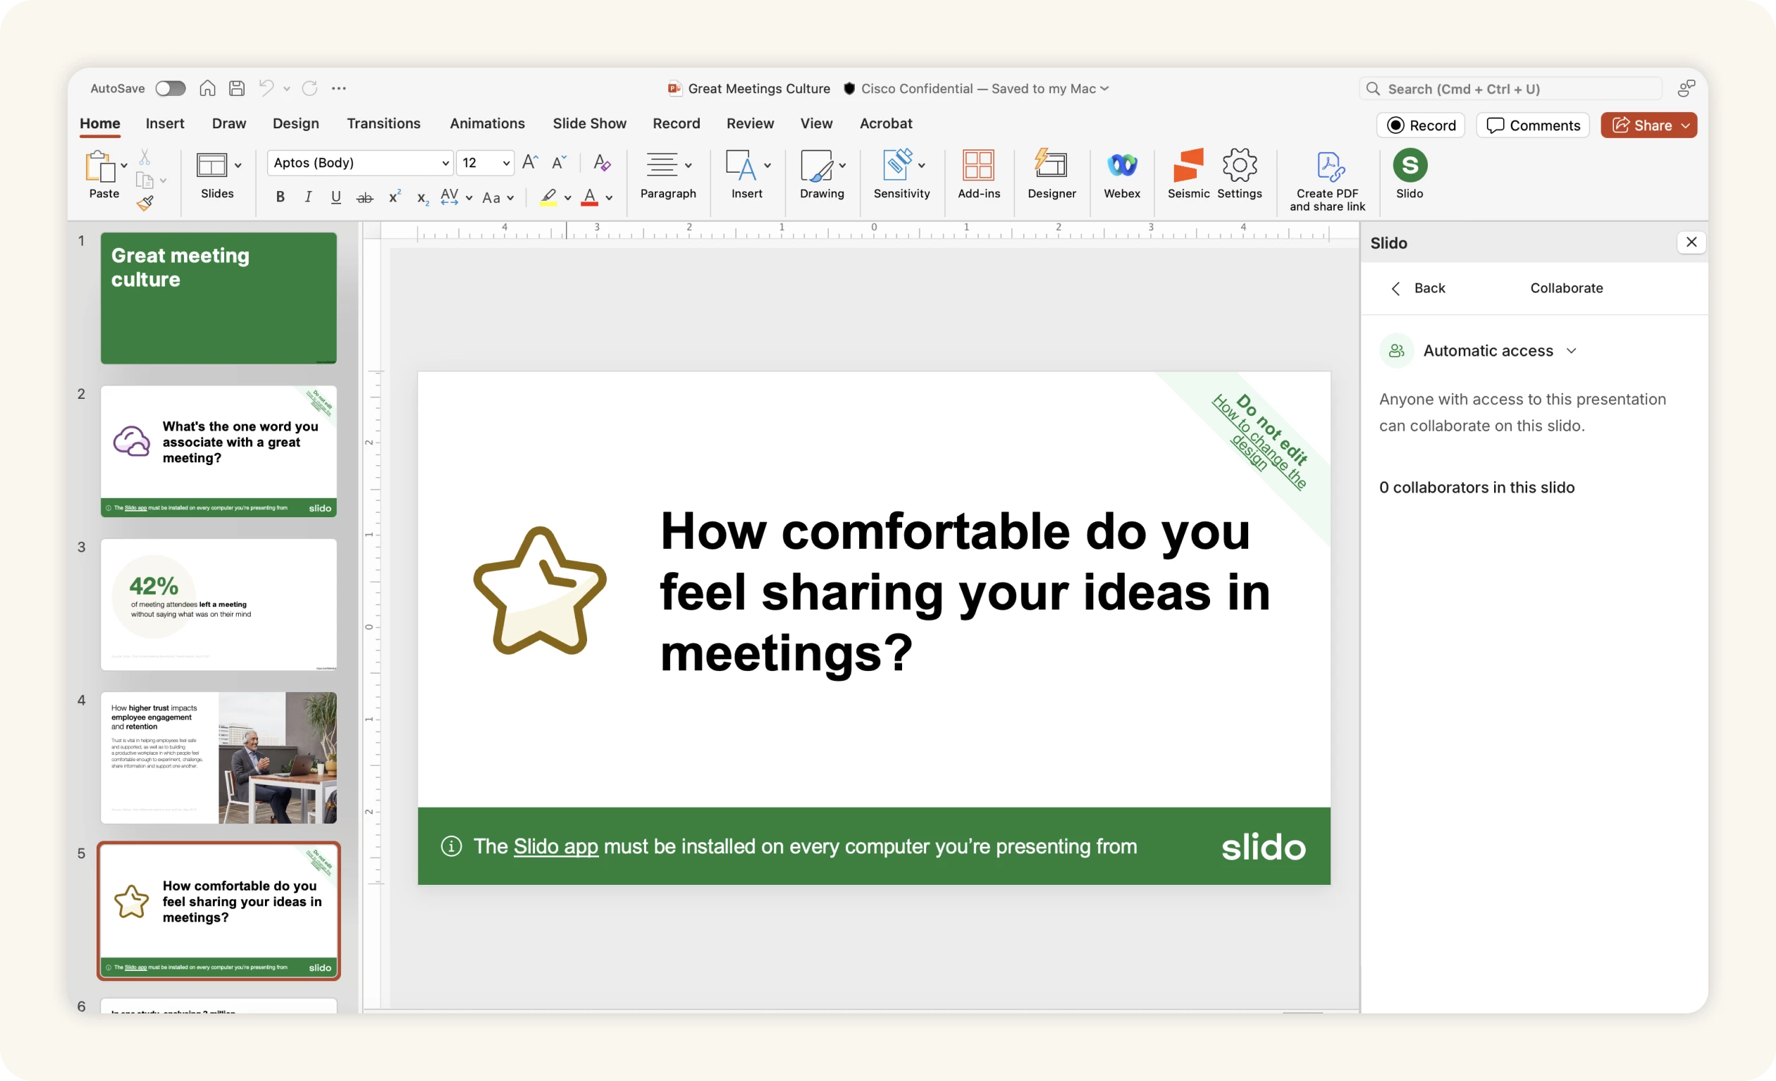Toggle the AutoSave switch
The height and width of the screenshot is (1081, 1776).
pos(170,88)
